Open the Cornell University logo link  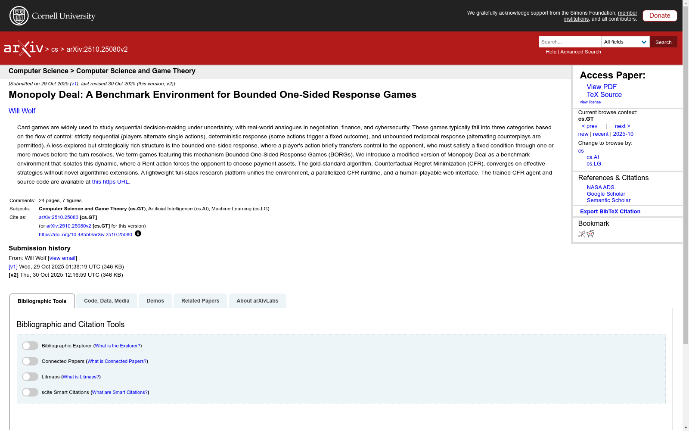[x=53, y=16]
